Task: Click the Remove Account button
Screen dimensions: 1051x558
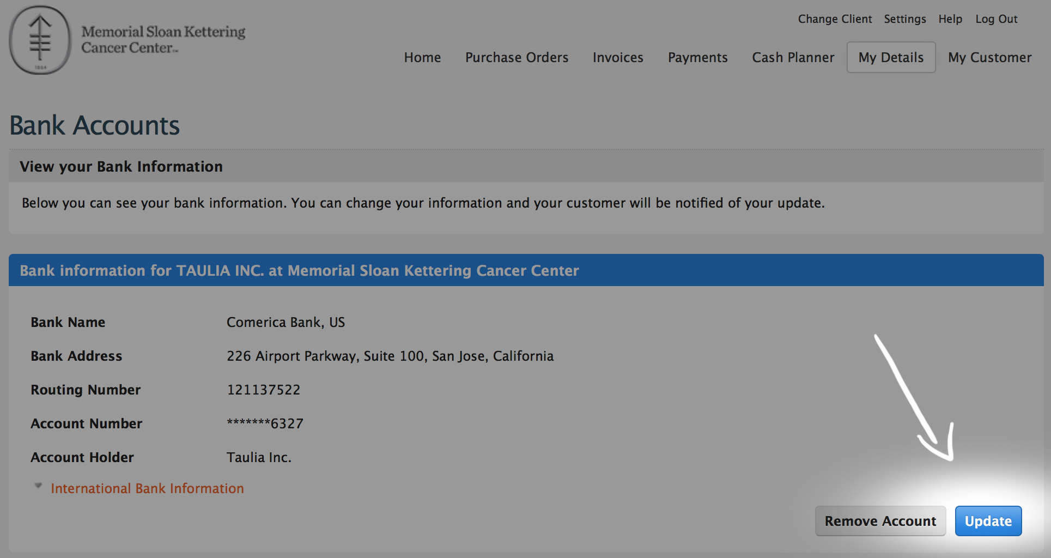Action: [880, 521]
